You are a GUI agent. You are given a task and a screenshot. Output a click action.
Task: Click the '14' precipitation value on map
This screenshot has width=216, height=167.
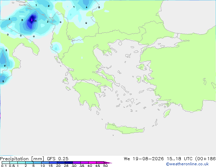pos(35,21)
